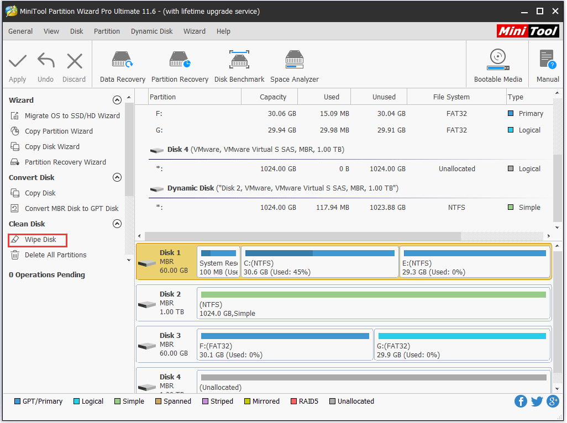Choose Delete All Partitions
The width and height of the screenshot is (567, 423).
[x=56, y=255]
